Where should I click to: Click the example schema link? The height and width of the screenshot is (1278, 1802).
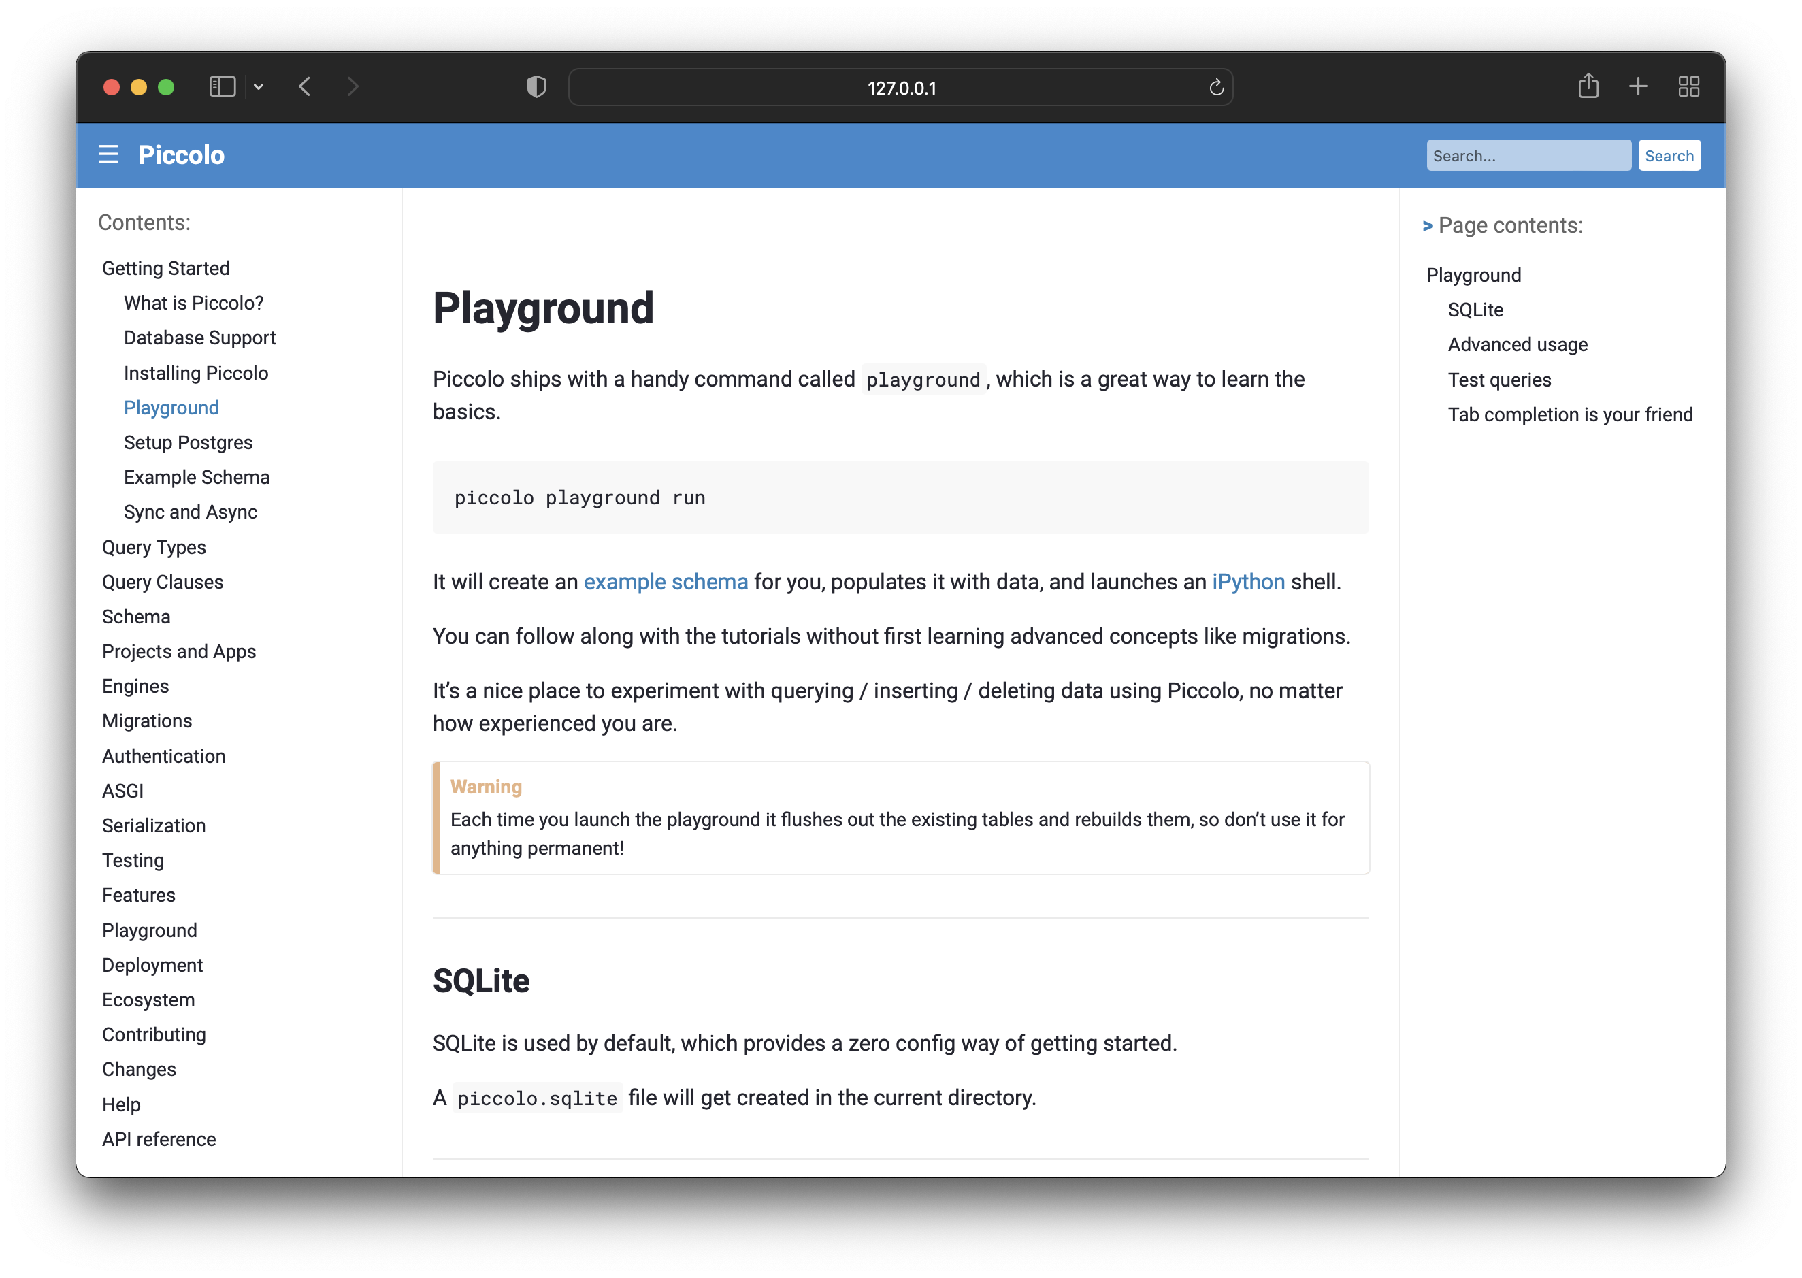[x=666, y=581]
